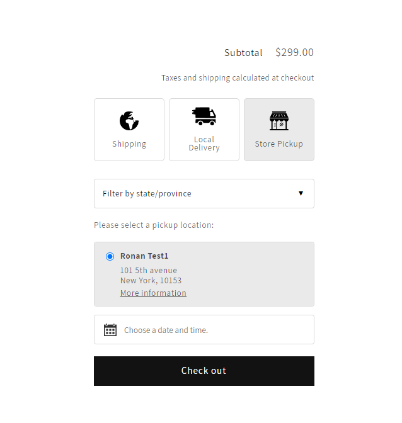Click the Subtotal label
Screen dimensions: 402x423
[x=243, y=53]
